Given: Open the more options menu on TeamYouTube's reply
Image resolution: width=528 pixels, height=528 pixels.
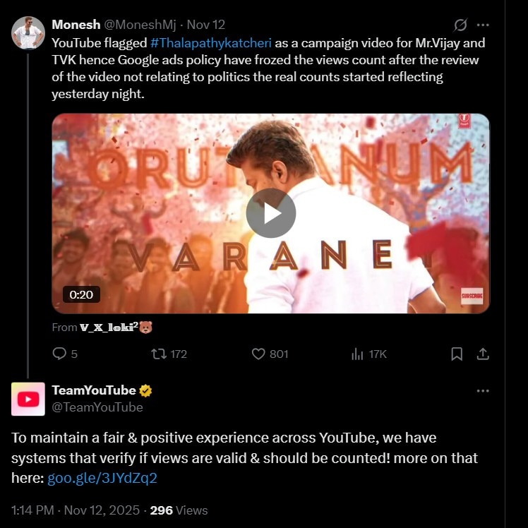Looking at the screenshot, I should tap(483, 390).
